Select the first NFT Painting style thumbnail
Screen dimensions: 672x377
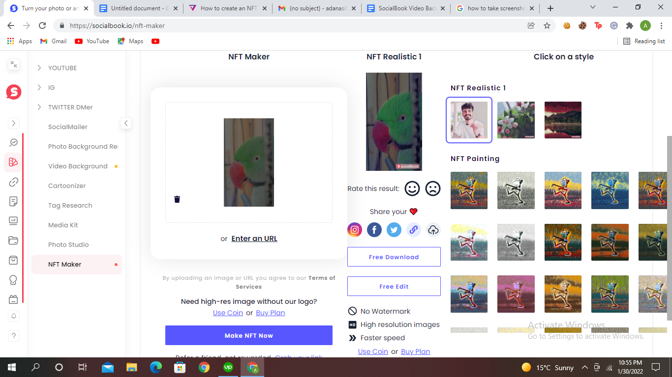coord(469,190)
